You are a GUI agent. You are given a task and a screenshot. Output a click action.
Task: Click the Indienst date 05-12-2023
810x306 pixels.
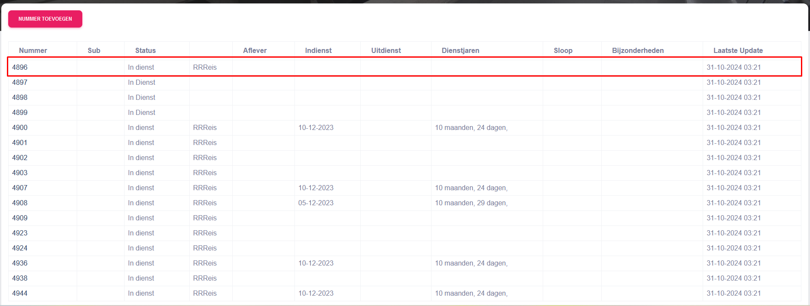coord(316,203)
